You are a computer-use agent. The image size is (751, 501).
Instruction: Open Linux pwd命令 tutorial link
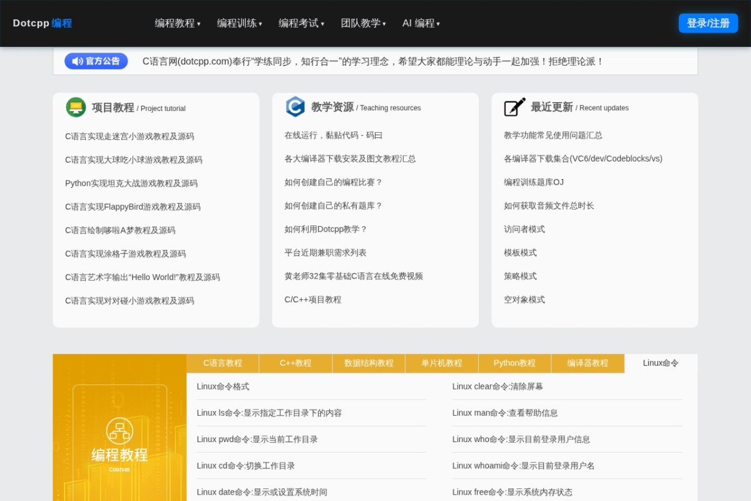[x=257, y=439]
